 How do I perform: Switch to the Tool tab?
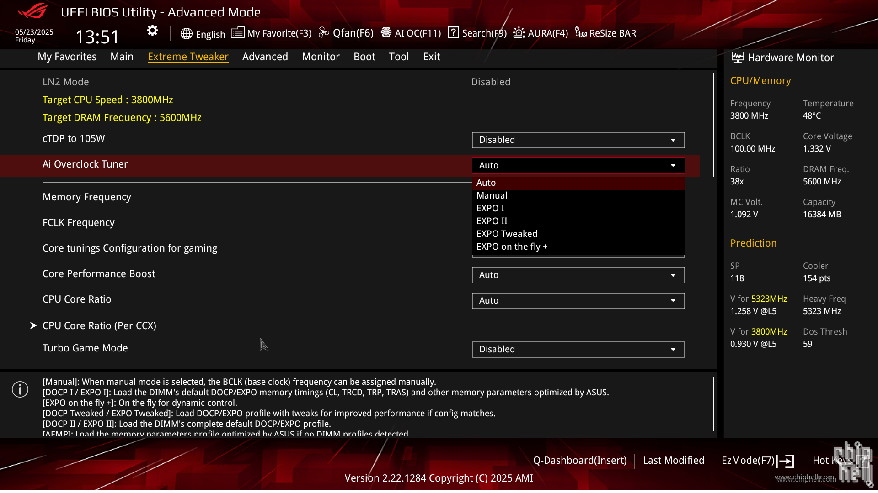click(x=399, y=57)
